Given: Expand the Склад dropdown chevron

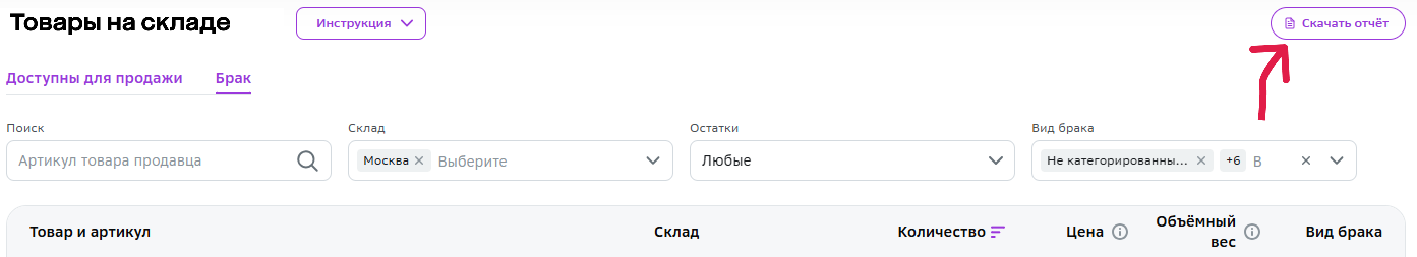Looking at the screenshot, I should [653, 161].
